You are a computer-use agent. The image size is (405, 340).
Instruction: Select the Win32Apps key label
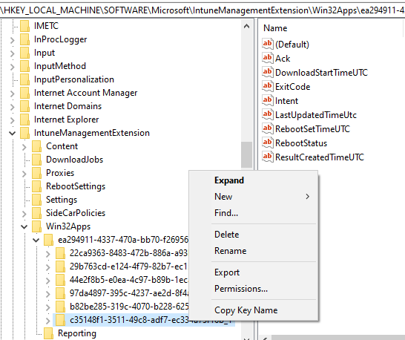coord(68,226)
